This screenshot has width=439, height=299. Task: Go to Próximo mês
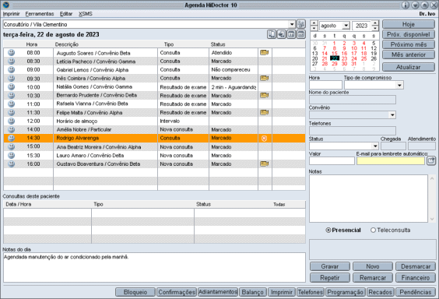pos(409,44)
